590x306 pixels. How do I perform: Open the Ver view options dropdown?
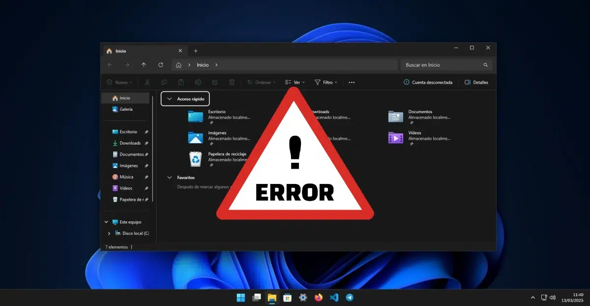pyautogui.click(x=294, y=82)
